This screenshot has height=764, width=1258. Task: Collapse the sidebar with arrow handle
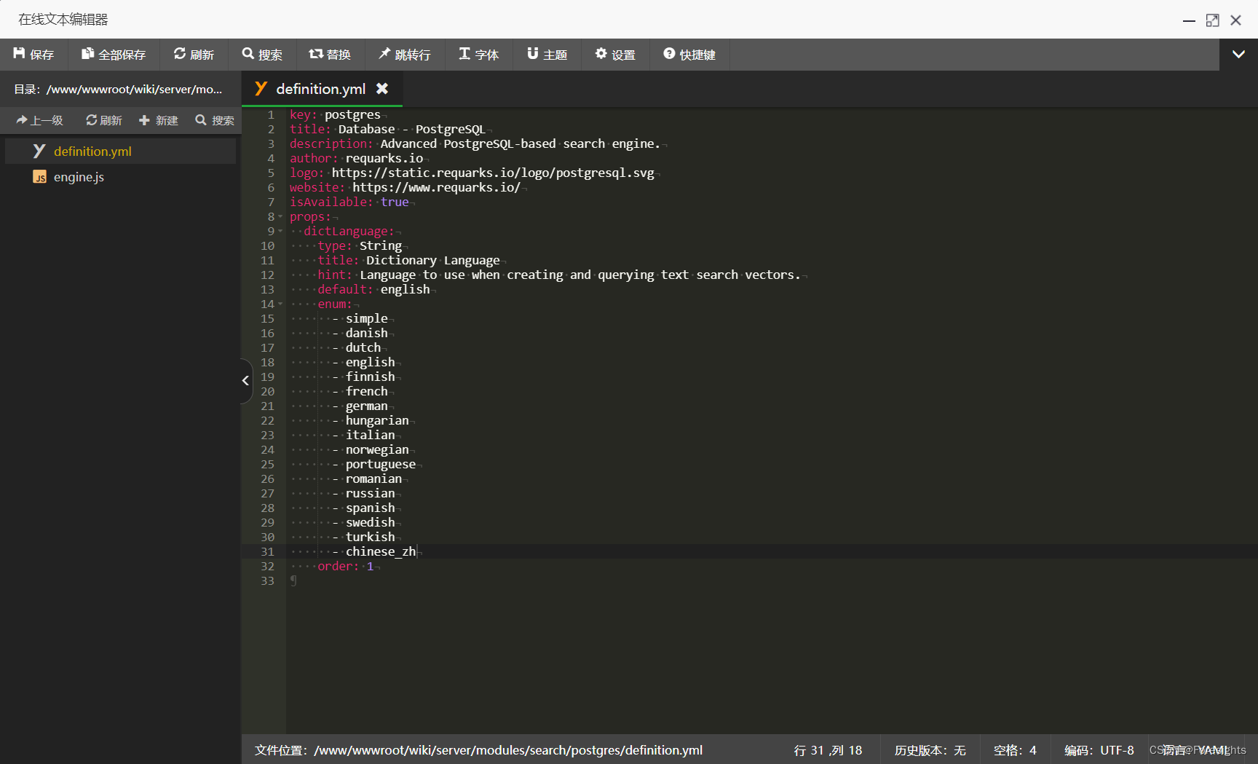pos(246,380)
